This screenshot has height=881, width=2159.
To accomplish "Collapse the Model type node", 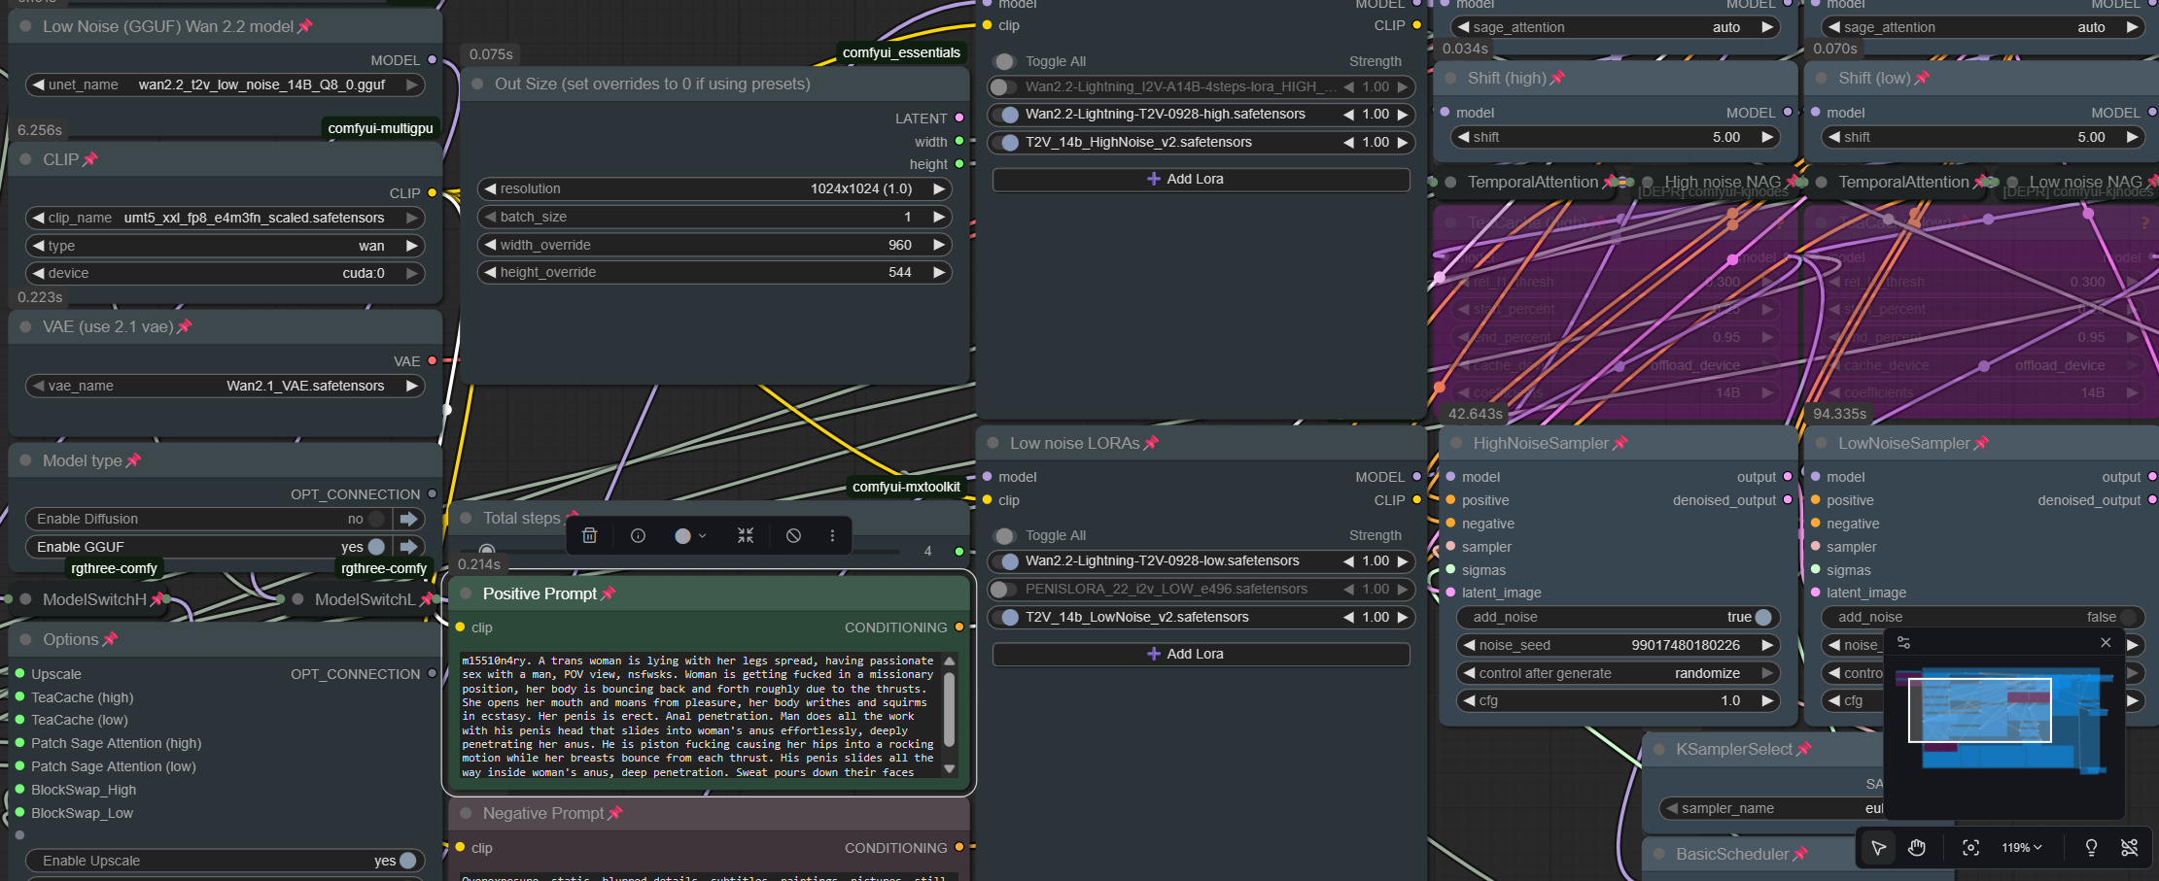I will click(x=25, y=461).
